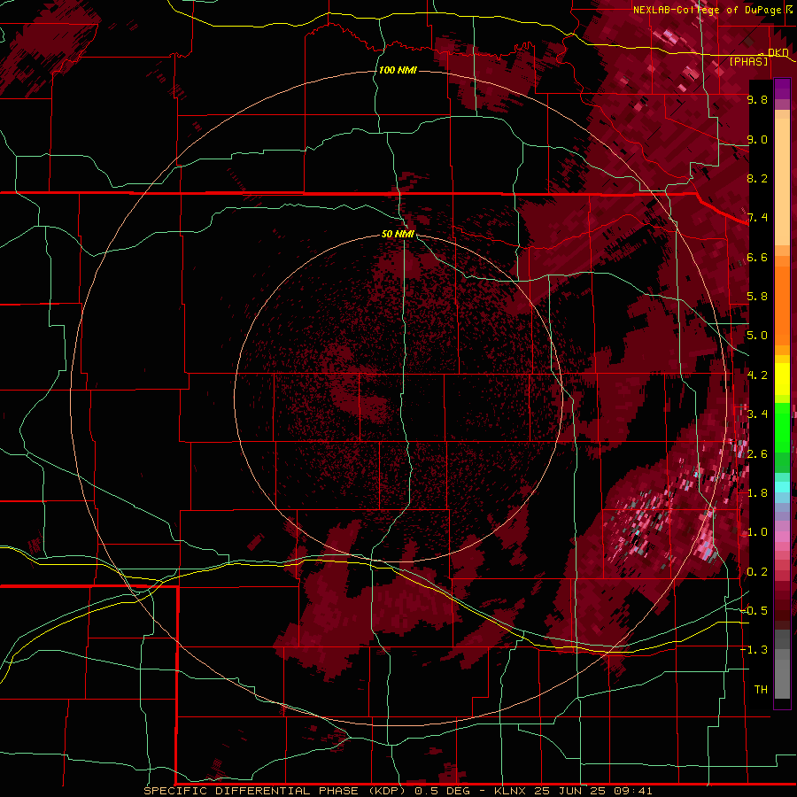The width and height of the screenshot is (797, 797).
Task: Pick the cyan color bar segment near 1.8
Action: point(782,487)
